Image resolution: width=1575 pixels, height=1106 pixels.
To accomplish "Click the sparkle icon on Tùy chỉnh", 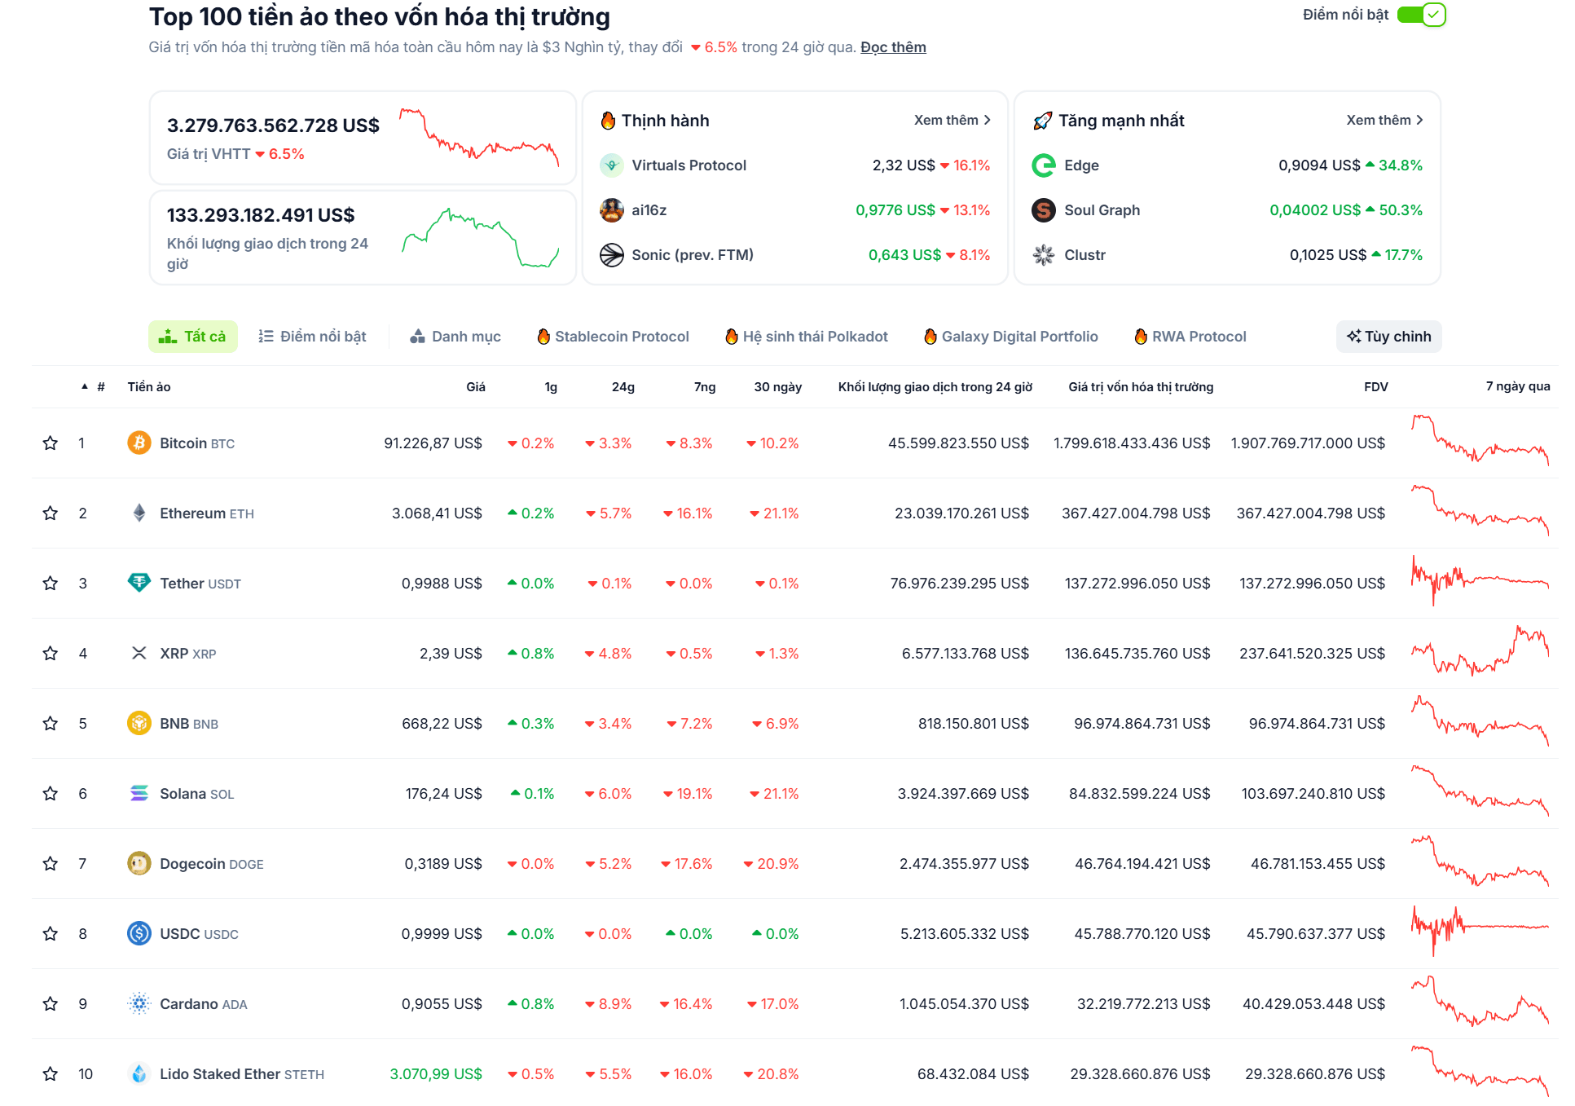I will 1353,337.
